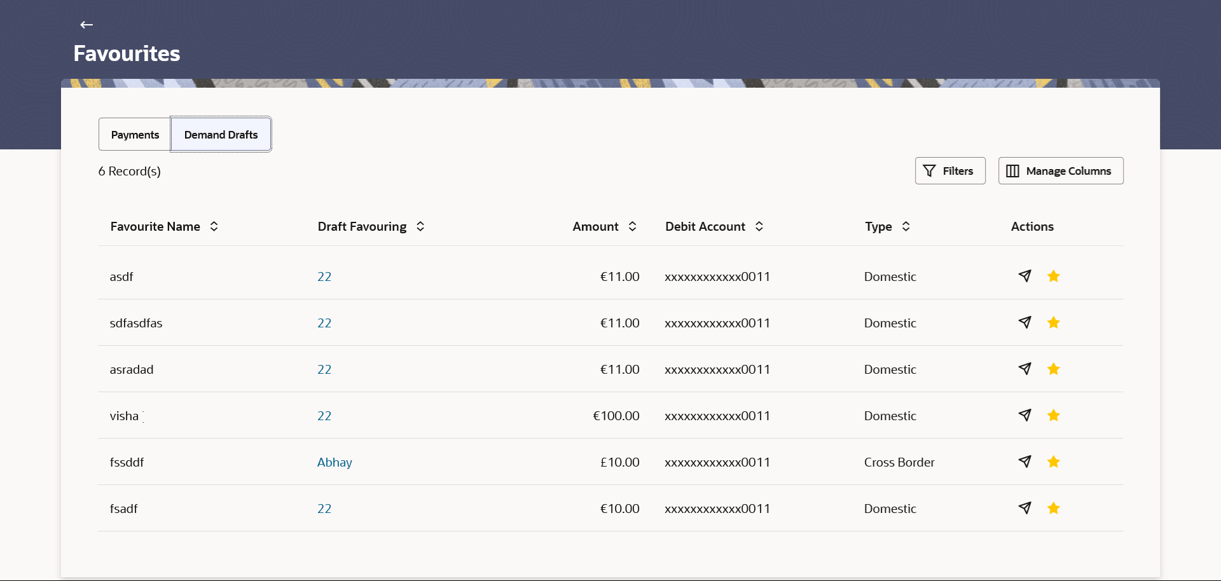Sort by Debit Account column
Viewport: 1221px width, 581px height.
point(759,226)
